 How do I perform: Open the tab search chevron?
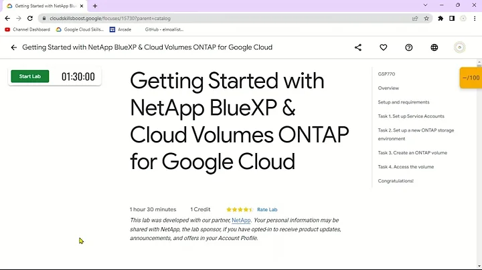(426, 5)
